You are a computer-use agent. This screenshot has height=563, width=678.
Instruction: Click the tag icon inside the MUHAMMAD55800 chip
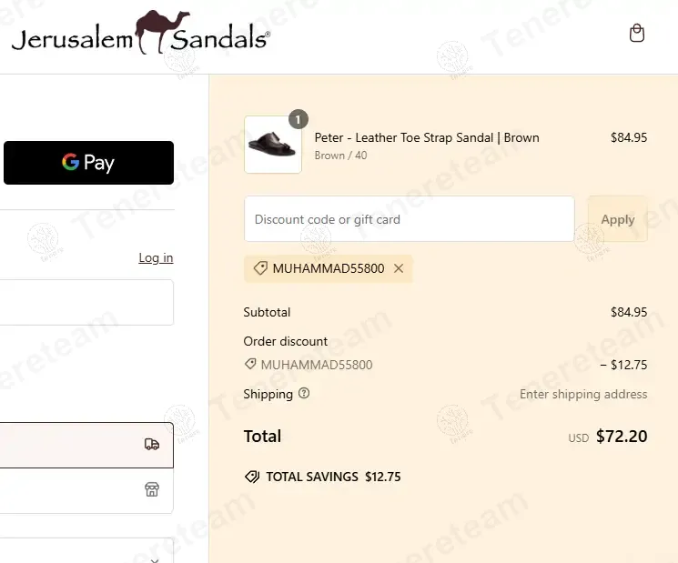click(260, 269)
